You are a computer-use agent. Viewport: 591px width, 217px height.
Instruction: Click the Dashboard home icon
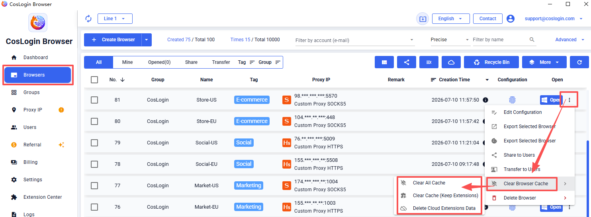14,58
